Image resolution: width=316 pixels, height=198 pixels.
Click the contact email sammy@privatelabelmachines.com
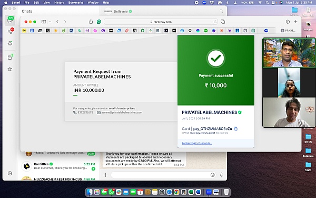pyautogui.click(x=122, y=112)
